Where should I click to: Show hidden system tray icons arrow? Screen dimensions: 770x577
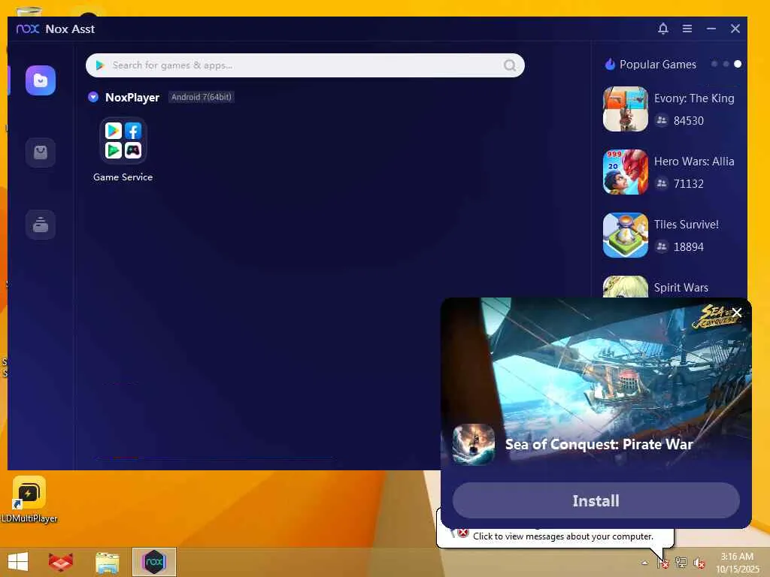pos(644,563)
